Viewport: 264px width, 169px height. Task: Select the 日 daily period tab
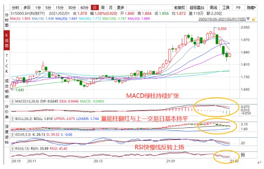tap(95, 7)
